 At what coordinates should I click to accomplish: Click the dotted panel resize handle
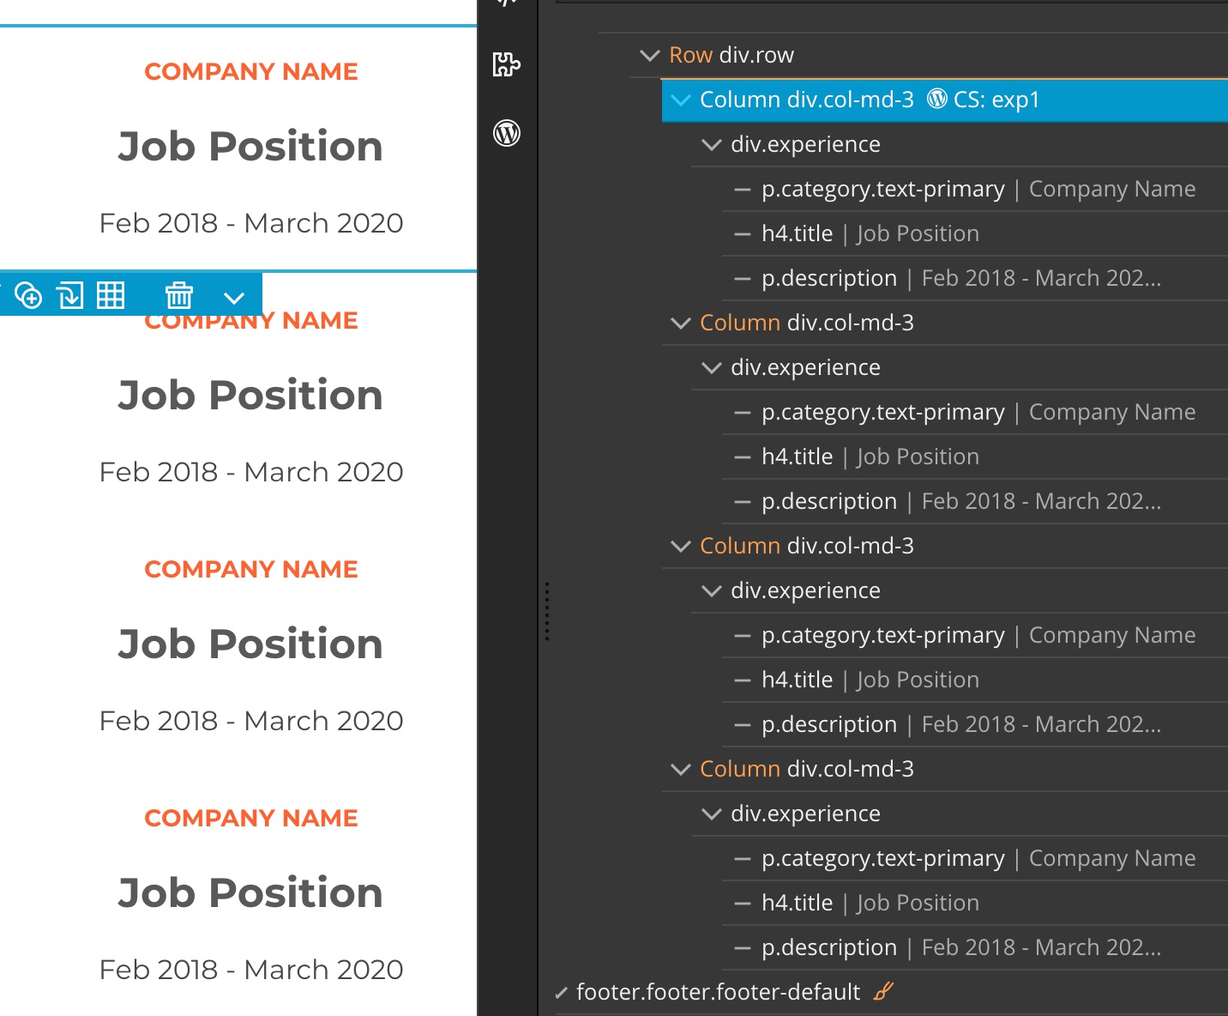[x=547, y=611]
